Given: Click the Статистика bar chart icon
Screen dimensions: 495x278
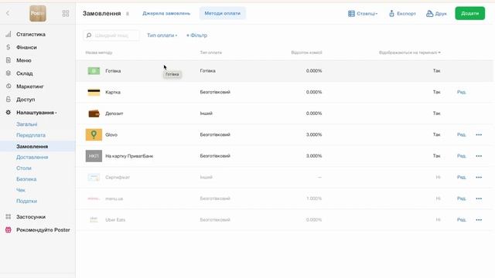Looking at the screenshot, I should (9, 34).
